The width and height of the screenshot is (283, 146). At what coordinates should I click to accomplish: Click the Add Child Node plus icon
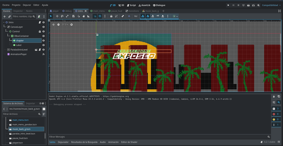tap(5, 16)
